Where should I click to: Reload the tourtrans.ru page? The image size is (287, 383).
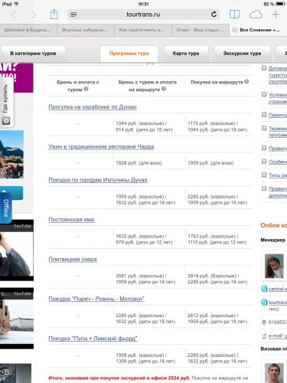tap(214, 15)
